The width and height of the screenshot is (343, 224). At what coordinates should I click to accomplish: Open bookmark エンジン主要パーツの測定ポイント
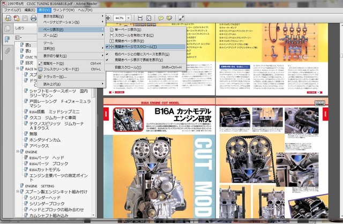point(58,177)
